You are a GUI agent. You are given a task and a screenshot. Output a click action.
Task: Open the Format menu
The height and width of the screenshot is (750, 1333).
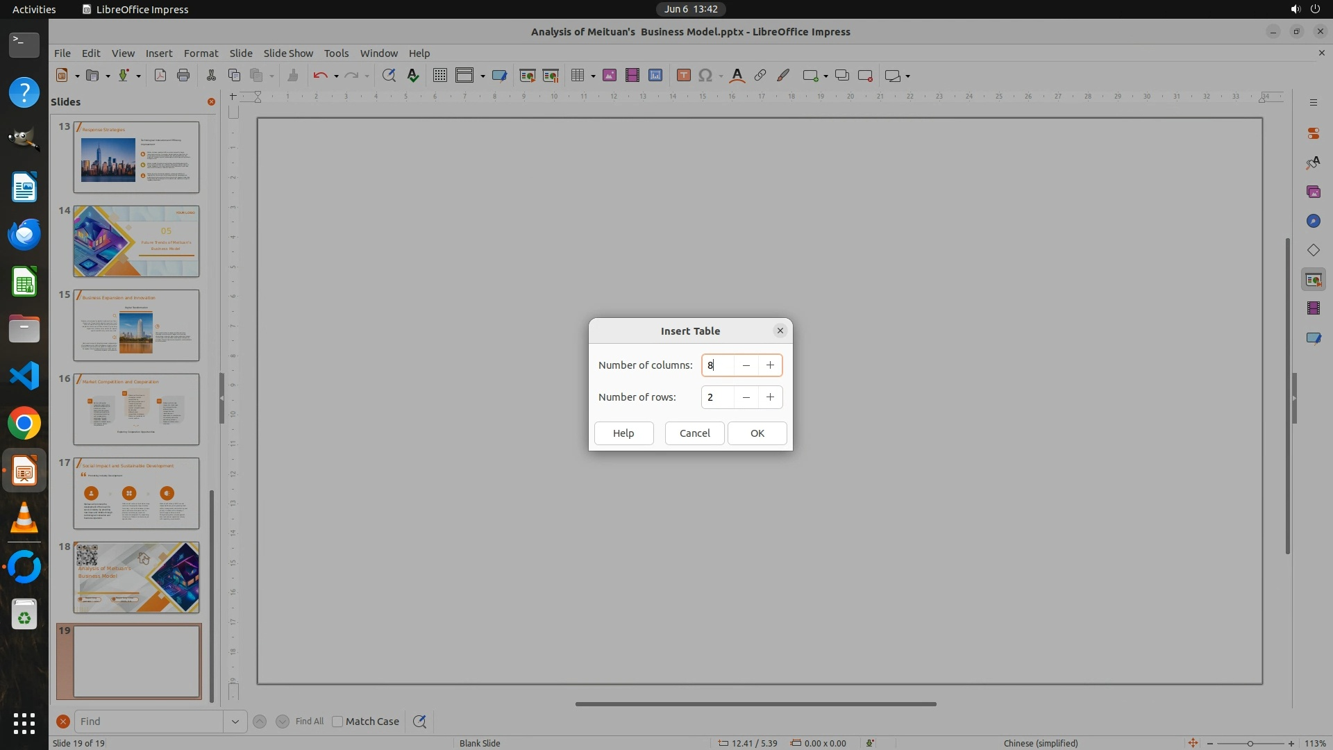(x=201, y=53)
